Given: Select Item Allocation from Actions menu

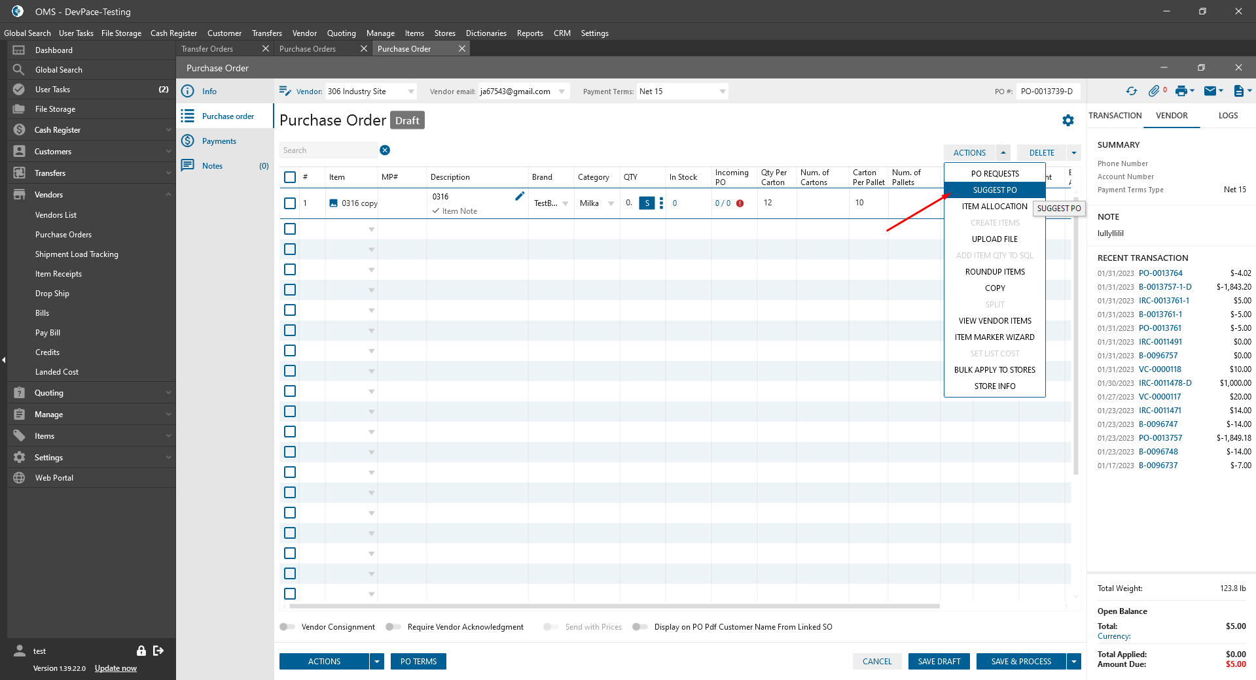Looking at the screenshot, I should coord(994,207).
